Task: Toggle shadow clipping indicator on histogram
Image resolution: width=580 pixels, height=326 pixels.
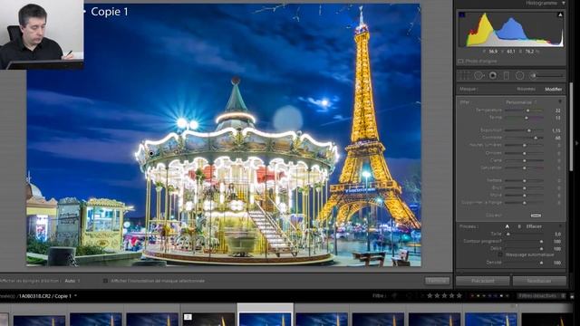Action: point(462,14)
